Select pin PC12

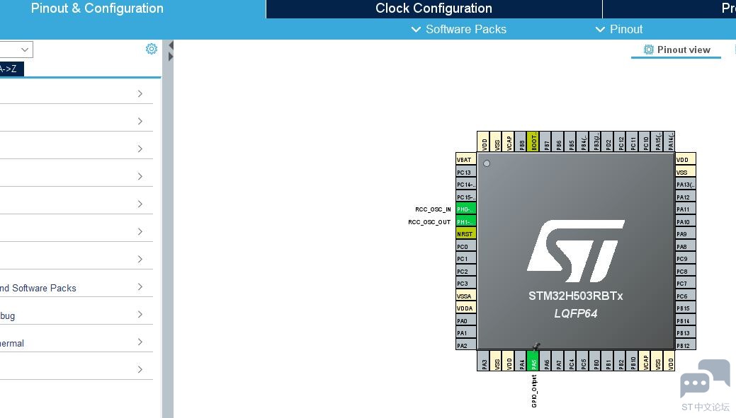621,141
